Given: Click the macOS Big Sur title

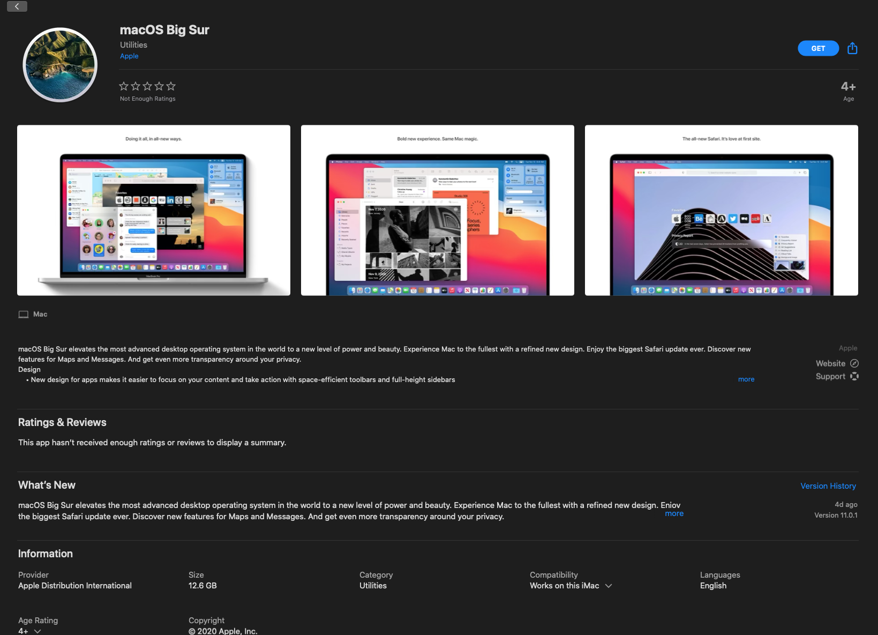Looking at the screenshot, I should coord(164,30).
